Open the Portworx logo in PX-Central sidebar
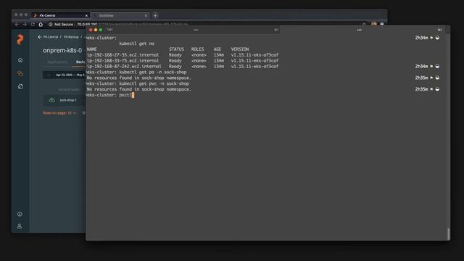This screenshot has width=464, height=261. (x=20, y=39)
